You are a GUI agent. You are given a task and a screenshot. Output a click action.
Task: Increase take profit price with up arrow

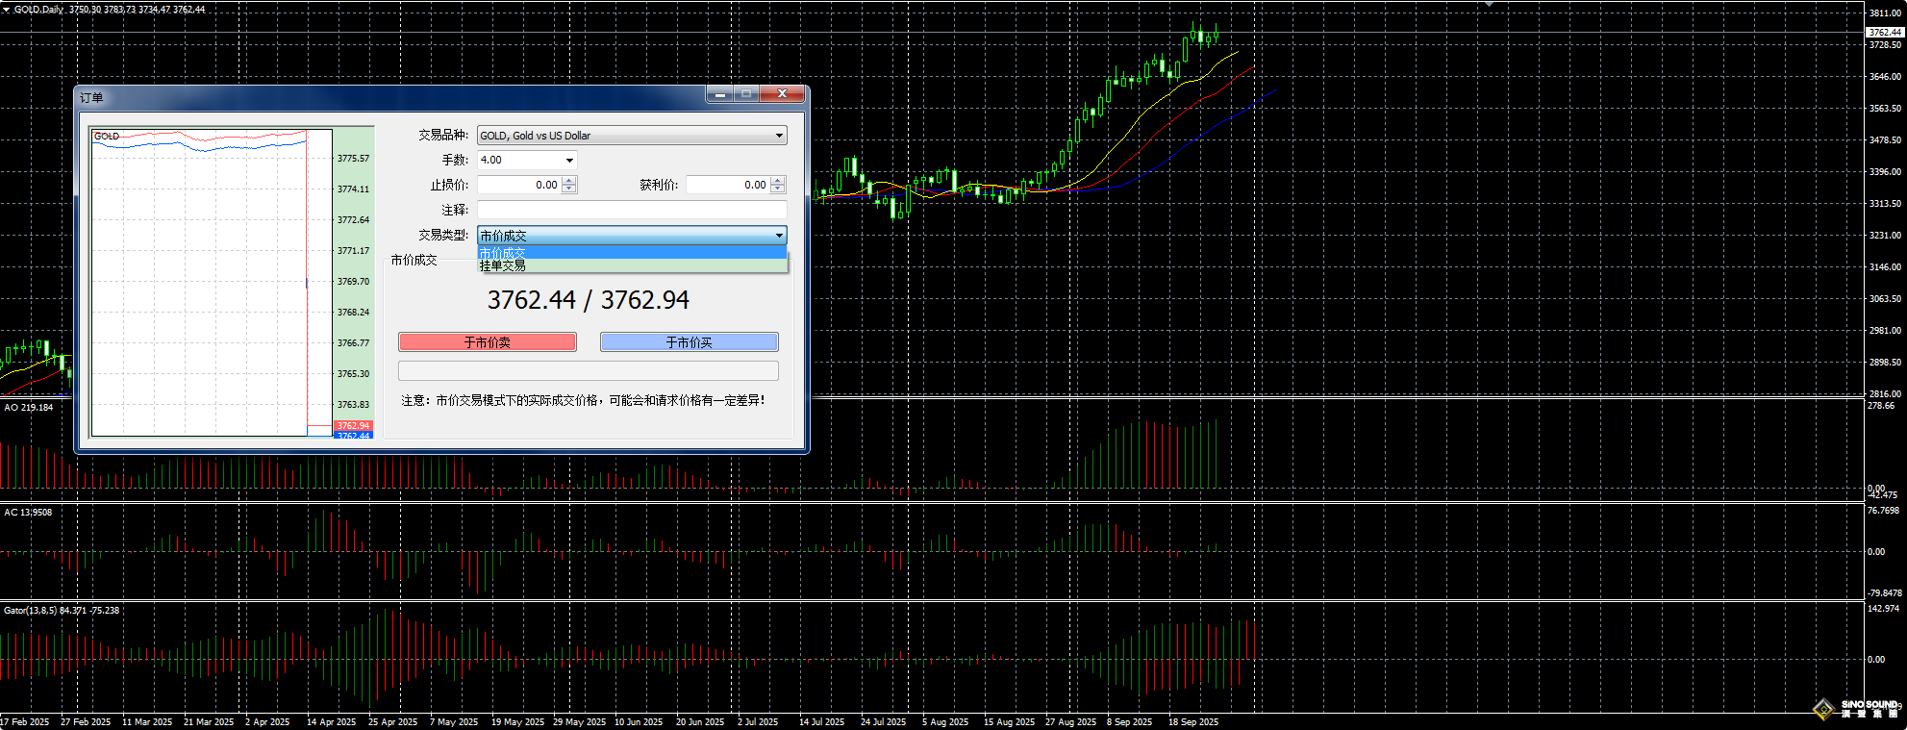coord(778,181)
